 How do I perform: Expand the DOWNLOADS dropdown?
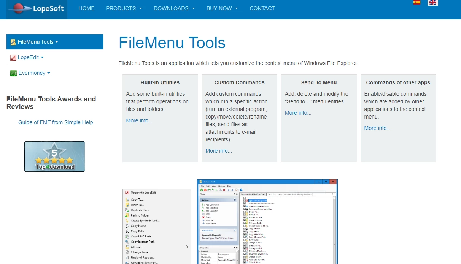[x=174, y=8]
